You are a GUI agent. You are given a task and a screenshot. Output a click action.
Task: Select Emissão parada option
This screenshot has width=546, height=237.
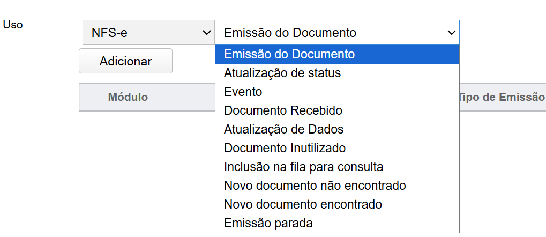point(268,223)
